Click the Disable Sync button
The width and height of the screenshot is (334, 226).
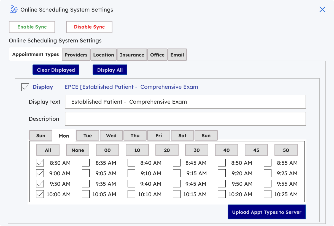89,27
